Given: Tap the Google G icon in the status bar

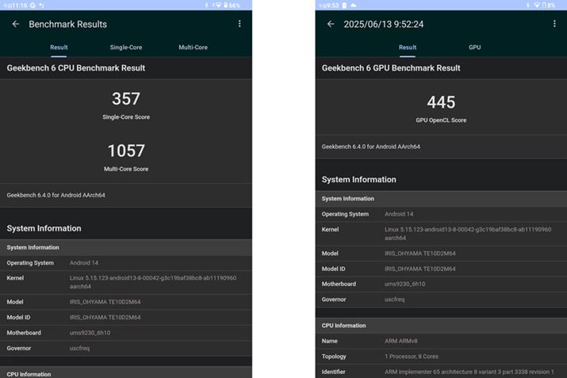Looking at the screenshot, I should tap(32, 5).
